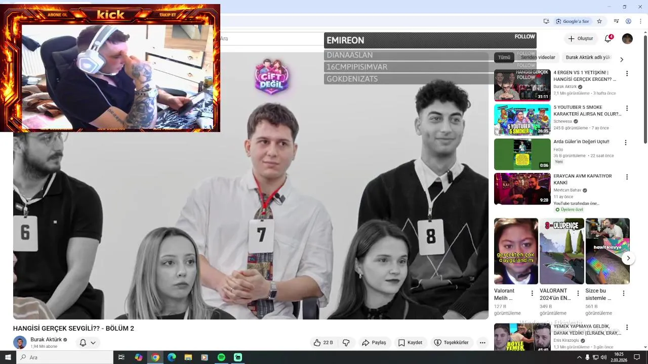648x364 pixels.
Task: Open Task View on the taskbar
Action: click(x=121, y=357)
